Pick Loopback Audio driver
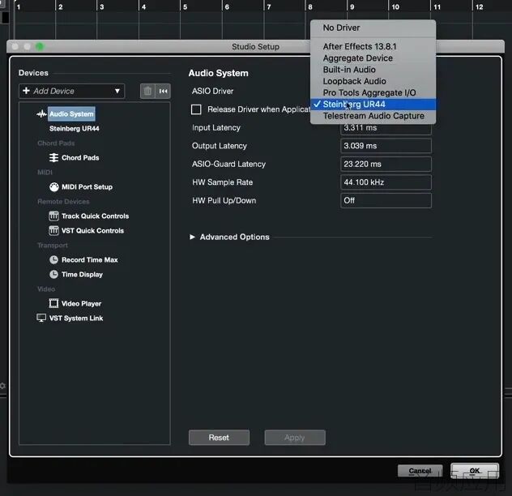 (373, 81)
